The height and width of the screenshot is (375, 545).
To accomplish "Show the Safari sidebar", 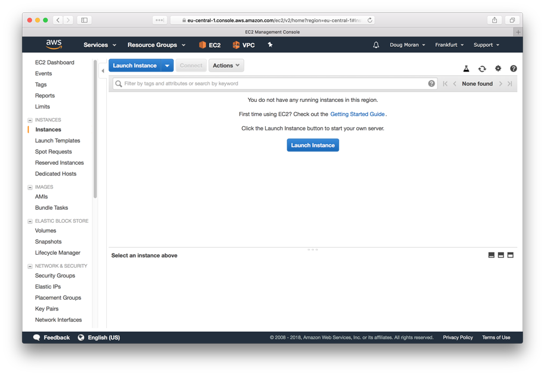I will pyautogui.click(x=84, y=20).
